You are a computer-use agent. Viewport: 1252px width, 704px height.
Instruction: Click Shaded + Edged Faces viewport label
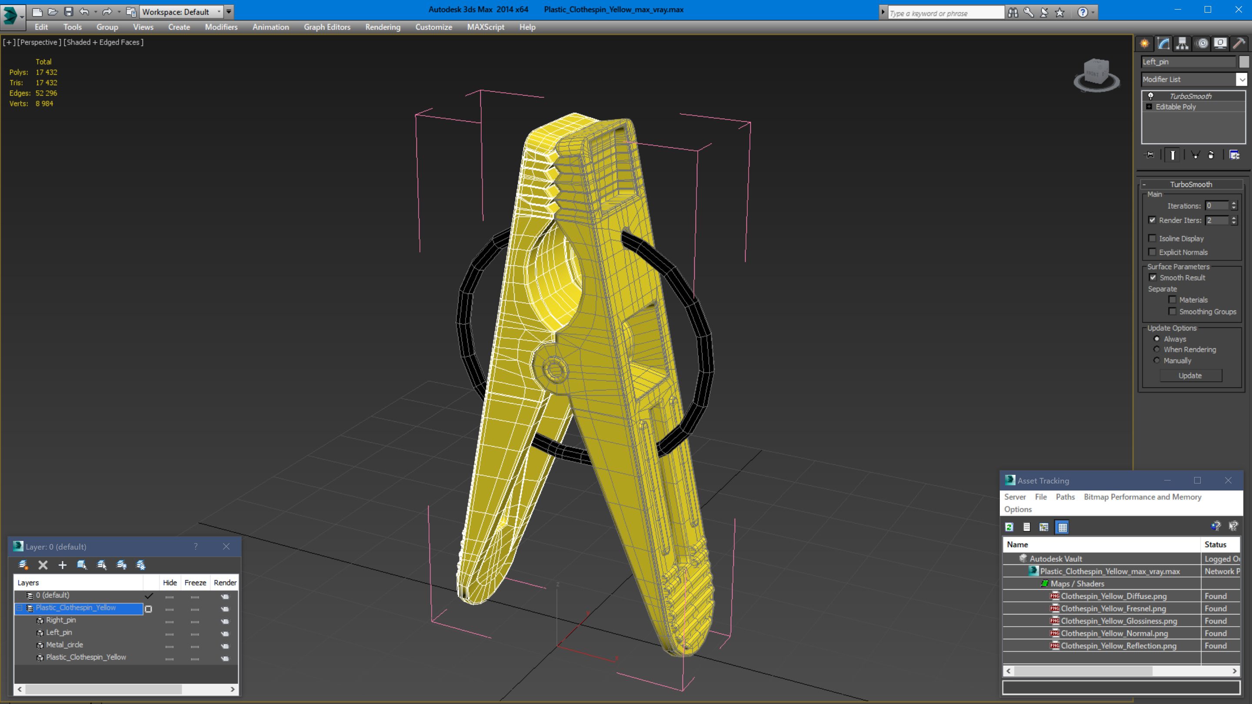[103, 42]
